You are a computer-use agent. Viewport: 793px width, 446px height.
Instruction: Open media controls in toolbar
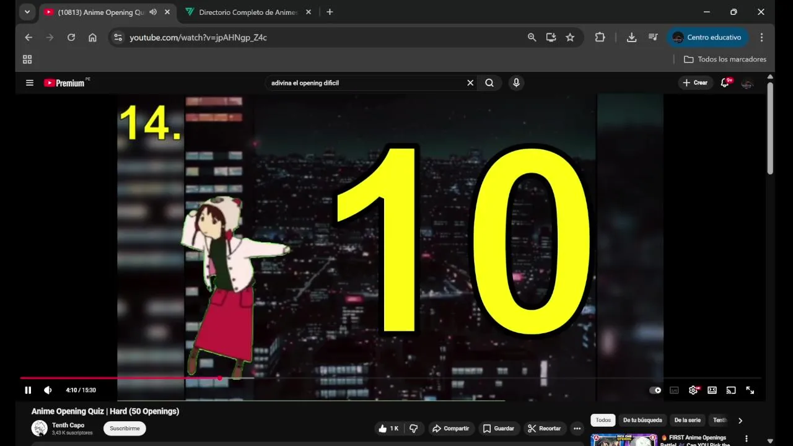pyautogui.click(x=653, y=37)
